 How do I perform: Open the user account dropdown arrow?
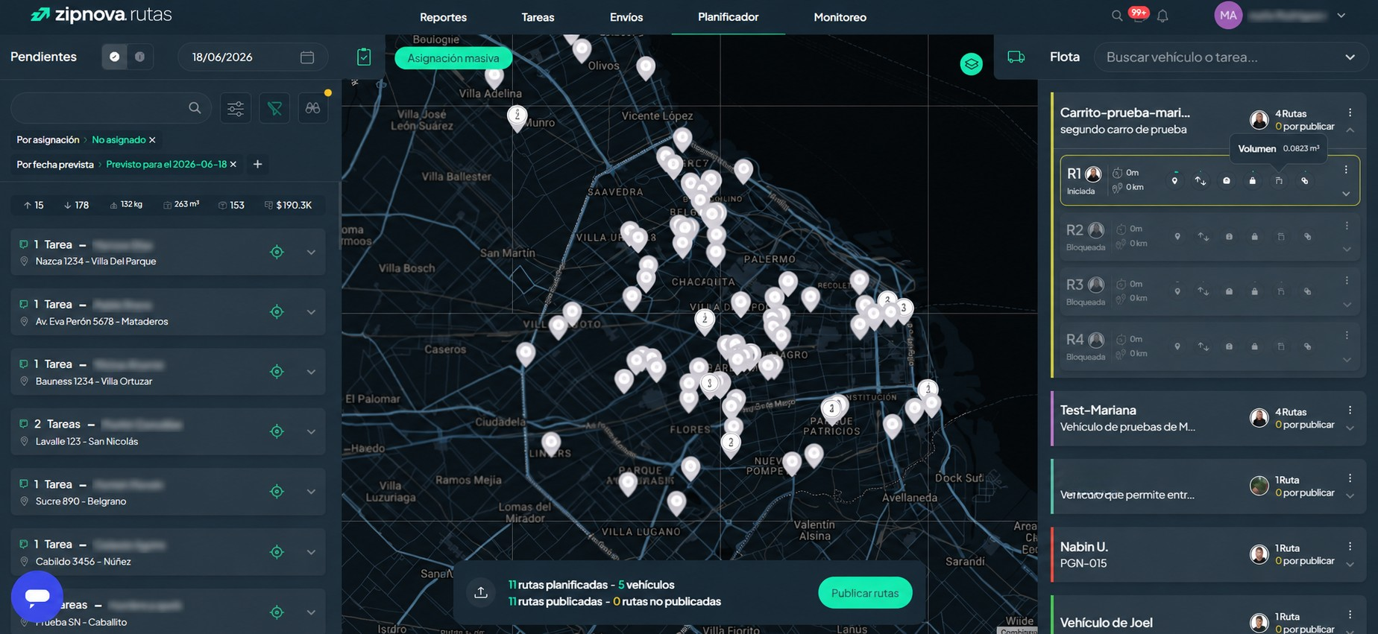[1341, 15]
